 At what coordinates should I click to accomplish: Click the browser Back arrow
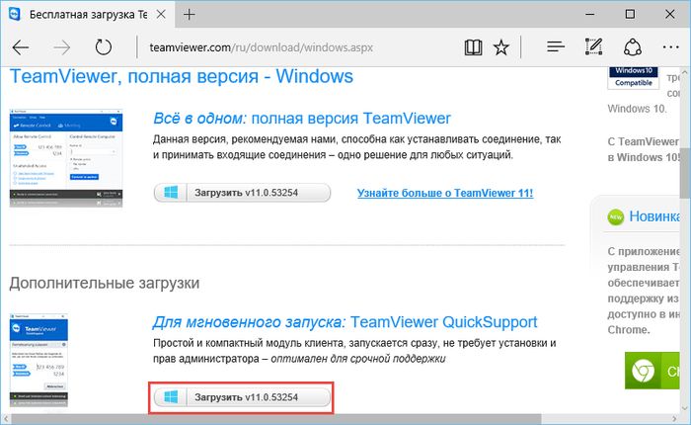(21, 47)
